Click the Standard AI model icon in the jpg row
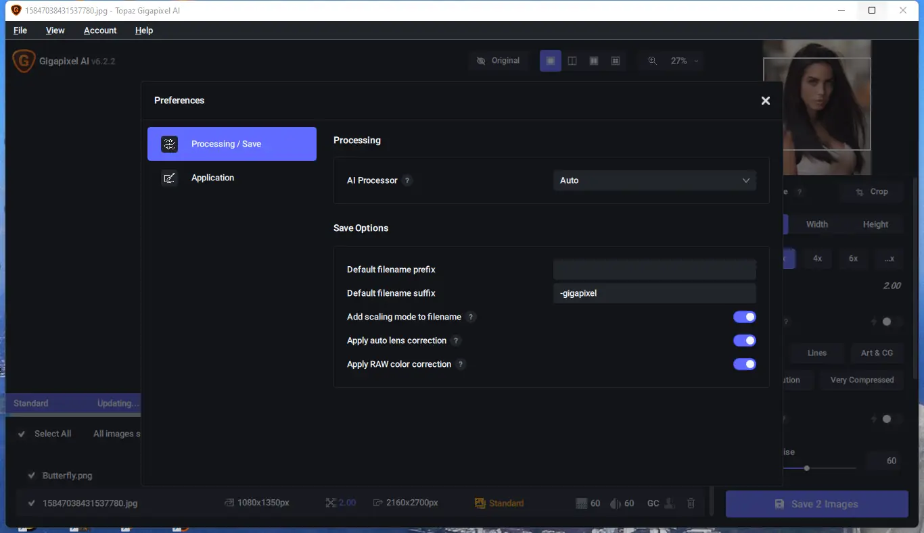The height and width of the screenshot is (533, 924). pyautogui.click(x=480, y=503)
